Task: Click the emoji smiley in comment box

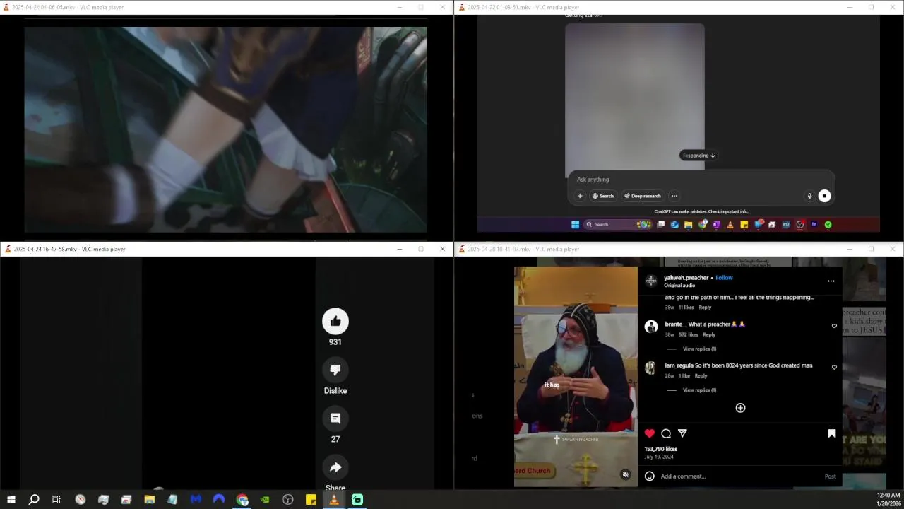Action: click(650, 476)
